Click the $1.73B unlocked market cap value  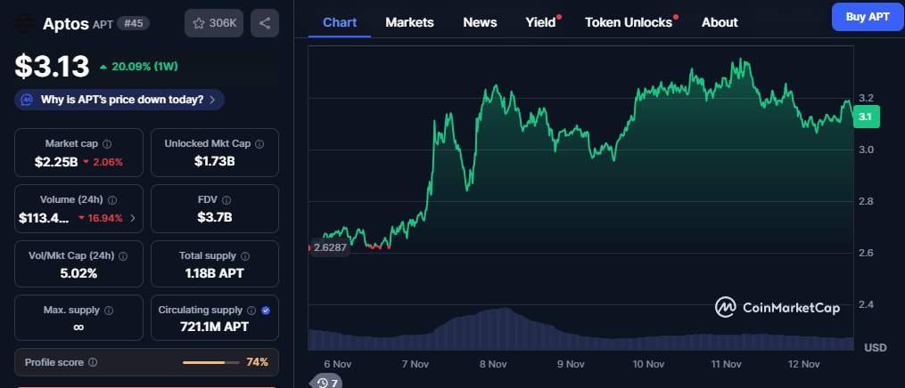pos(214,162)
